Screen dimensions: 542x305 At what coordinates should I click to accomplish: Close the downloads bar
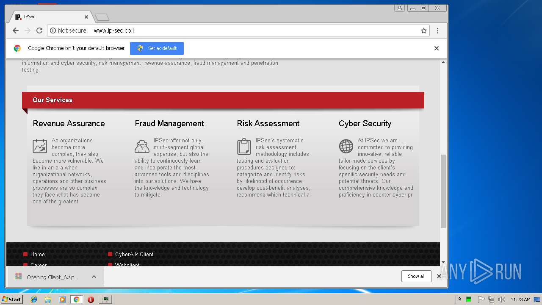439,276
